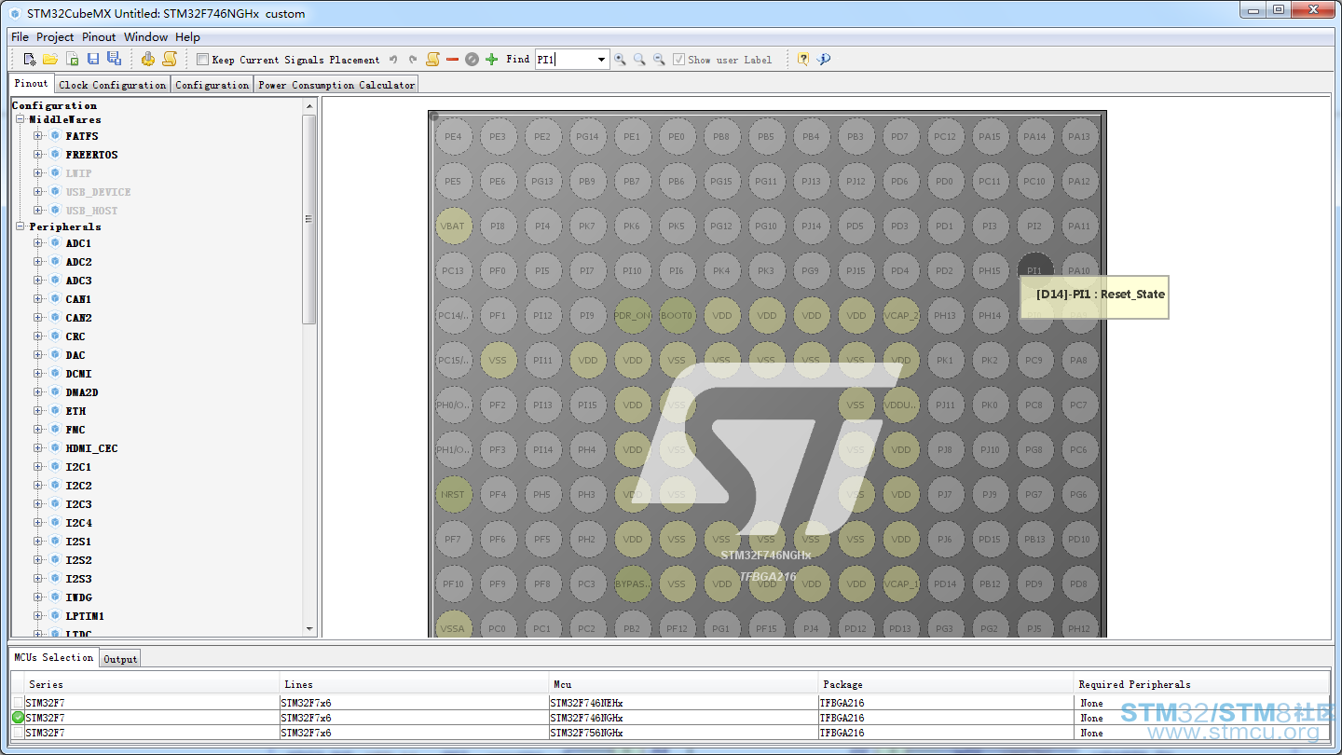
Task: Expand the CAN2 peripheral node
Action: 38,318
